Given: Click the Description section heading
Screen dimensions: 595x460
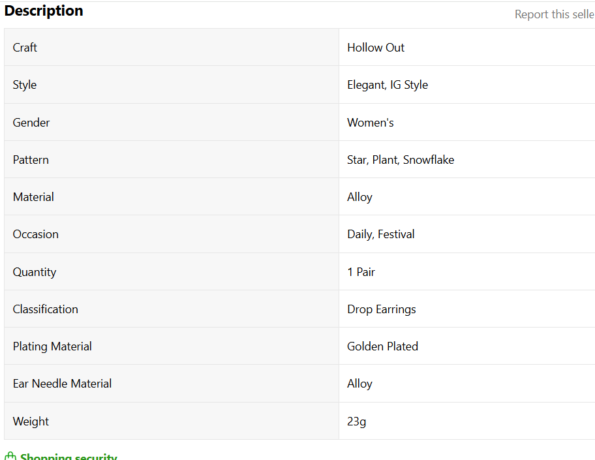Looking at the screenshot, I should 44,11.
